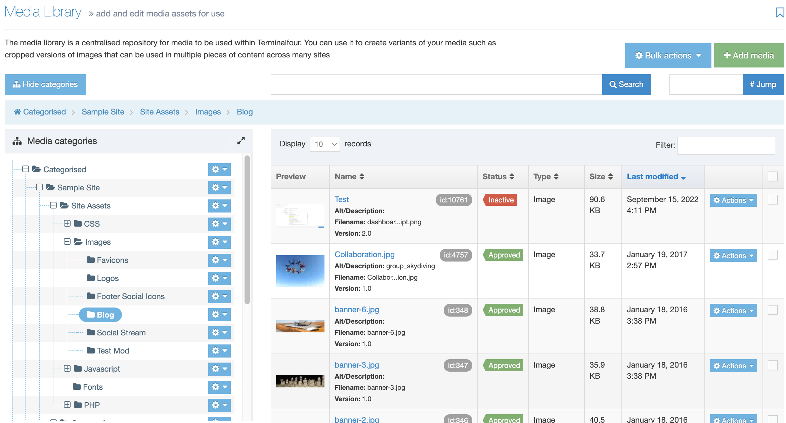Select the Collaboration.jpg row checkbox
Screen dimensions: 786x423
click(x=772, y=255)
